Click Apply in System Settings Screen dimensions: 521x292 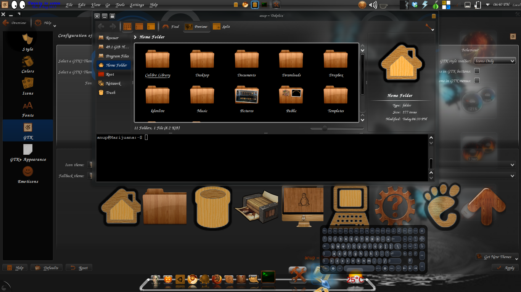(505, 268)
